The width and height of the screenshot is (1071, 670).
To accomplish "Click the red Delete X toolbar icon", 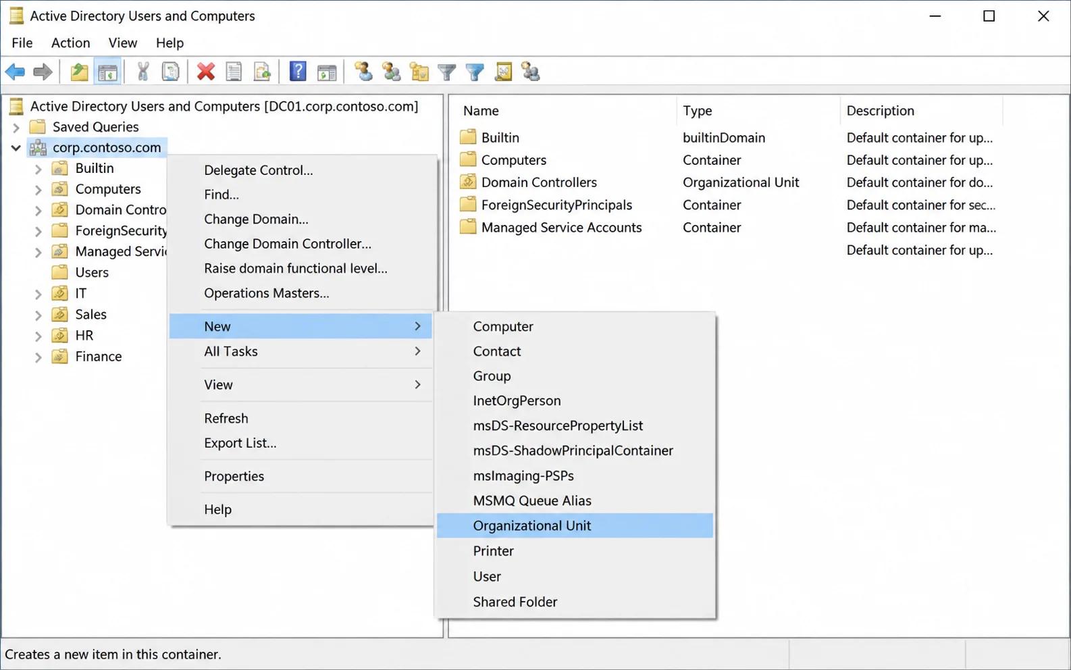I will pos(206,72).
